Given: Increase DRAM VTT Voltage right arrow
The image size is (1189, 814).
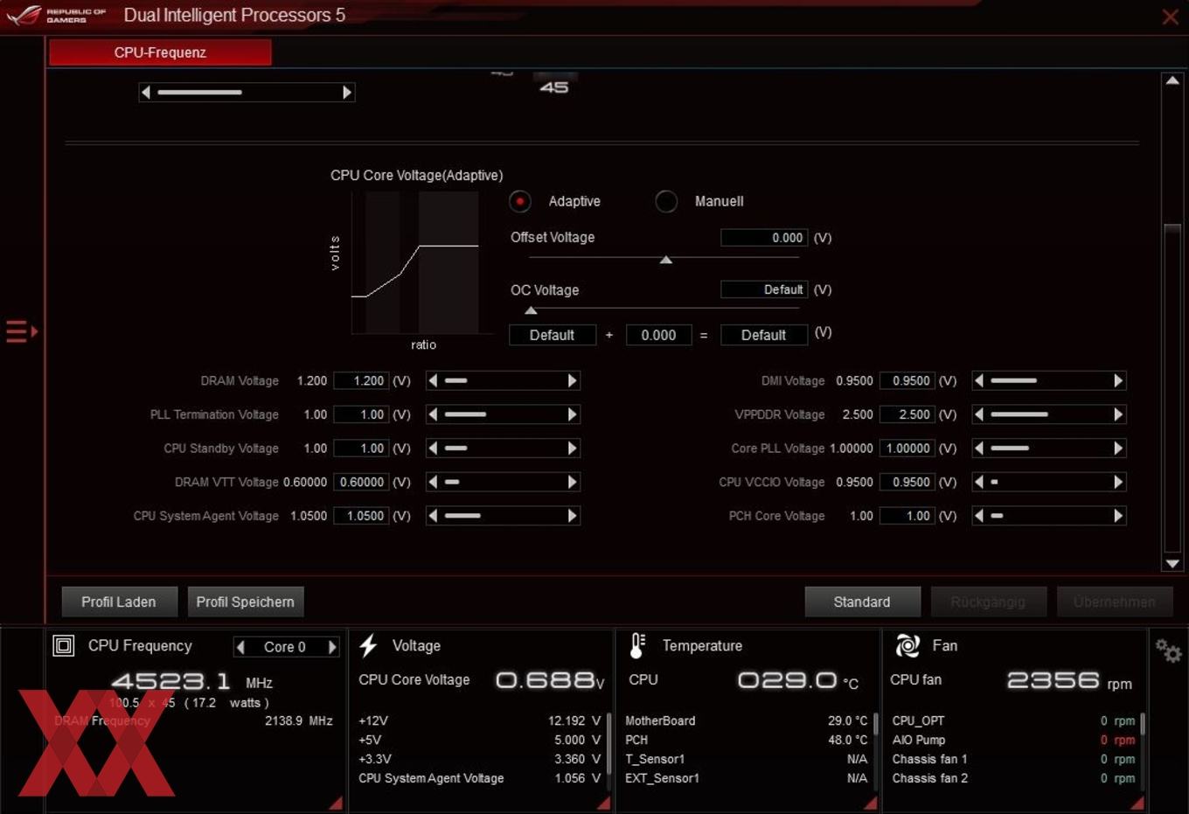Looking at the screenshot, I should click(x=573, y=482).
